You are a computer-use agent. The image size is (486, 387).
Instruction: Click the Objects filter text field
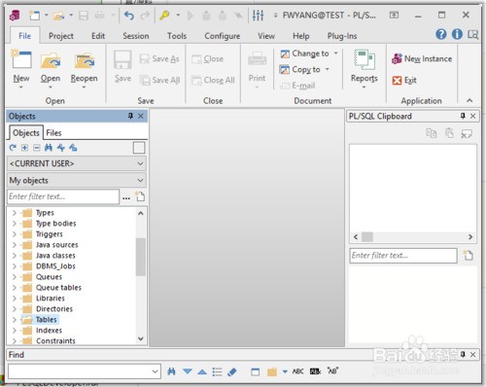pos(63,196)
